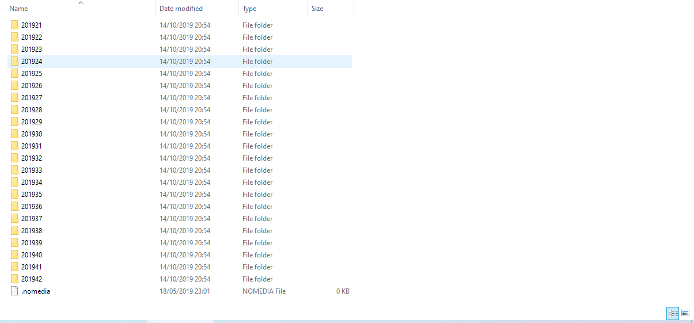
Task: Click the 201940 folder icon
Action: point(14,255)
